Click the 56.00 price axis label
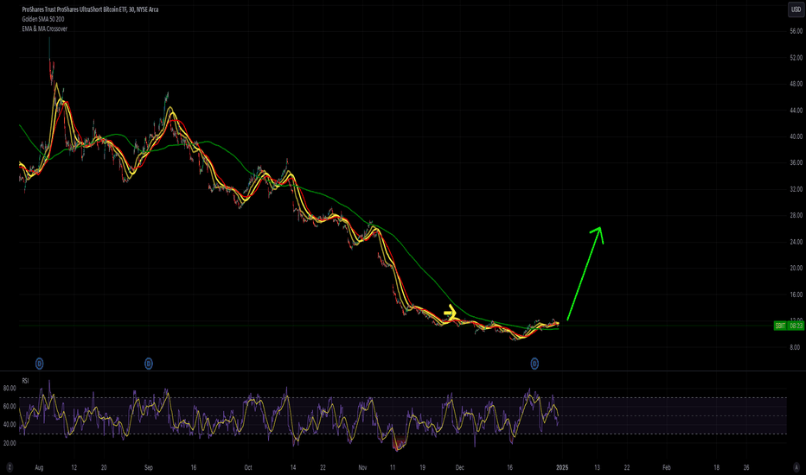The width and height of the screenshot is (806, 475). 796,31
